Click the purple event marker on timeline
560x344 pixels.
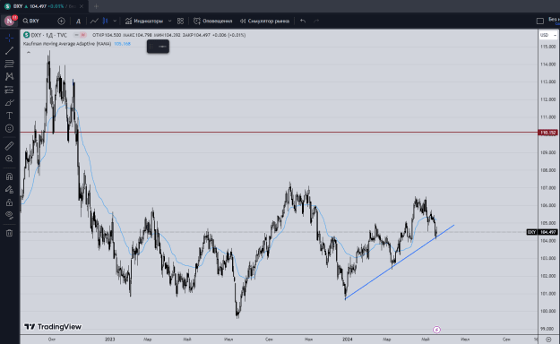[x=436, y=330]
